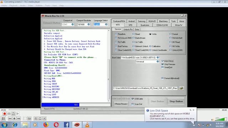The height and width of the screenshot is (128, 228).
Task: Open the Unlock/Fix sub-tab
Action: 128,29
